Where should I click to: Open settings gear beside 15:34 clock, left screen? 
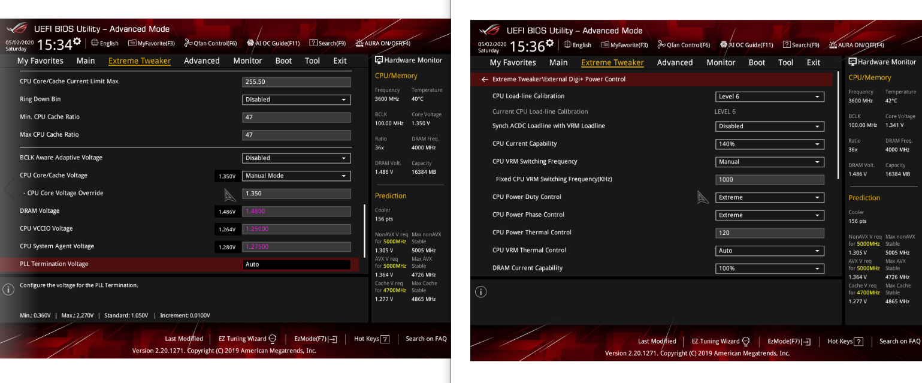pyautogui.click(x=77, y=41)
